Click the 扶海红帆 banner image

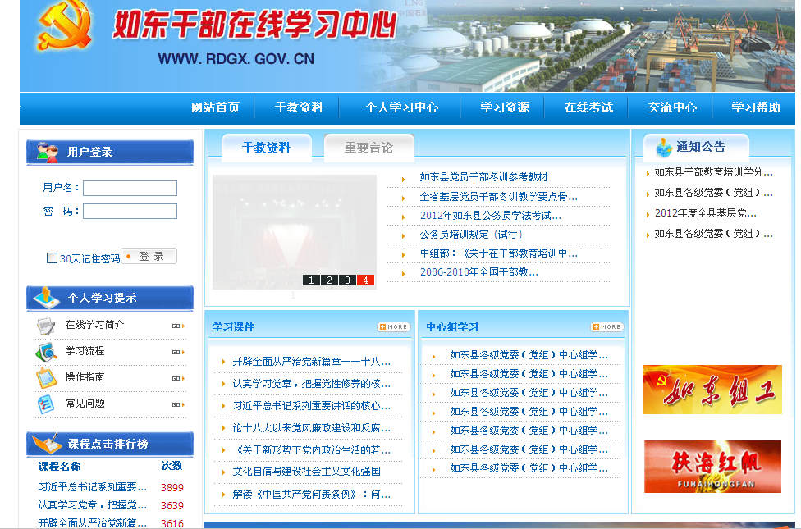click(712, 467)
